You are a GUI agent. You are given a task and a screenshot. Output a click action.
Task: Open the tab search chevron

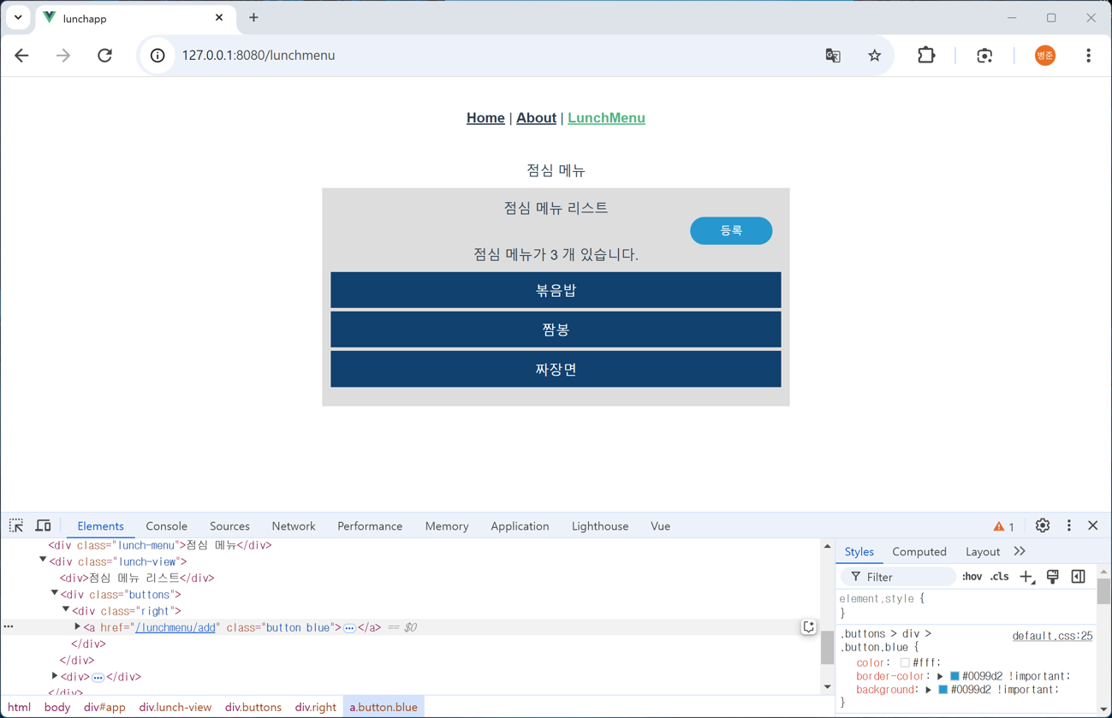(18, 17)
